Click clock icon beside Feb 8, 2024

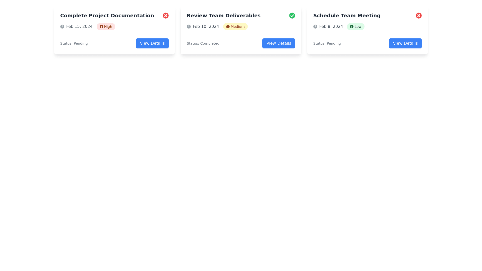315,27
